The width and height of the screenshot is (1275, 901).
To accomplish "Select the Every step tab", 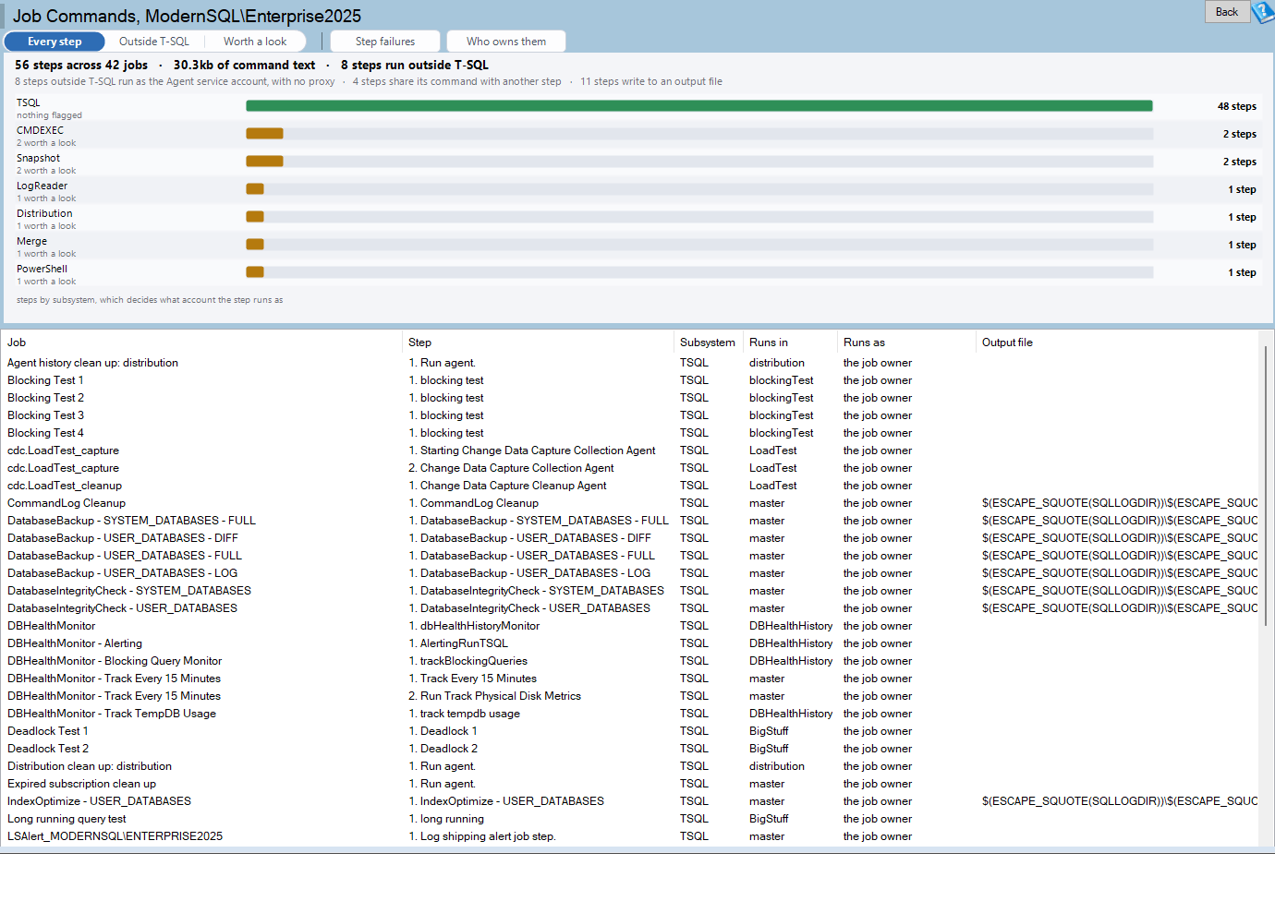I will pos(55,42).
